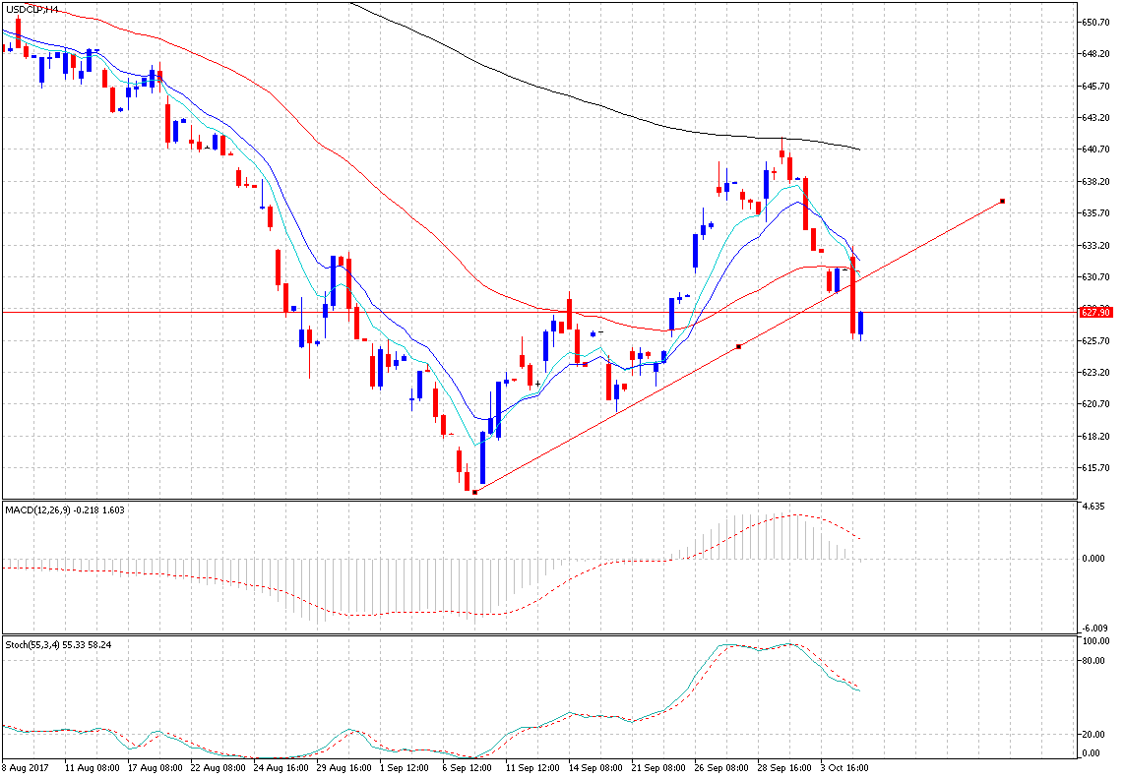The width and height of the screenshot is (1124, 779).
Task: Click the 648.20 price axis label
Action: pos(1096,54)
